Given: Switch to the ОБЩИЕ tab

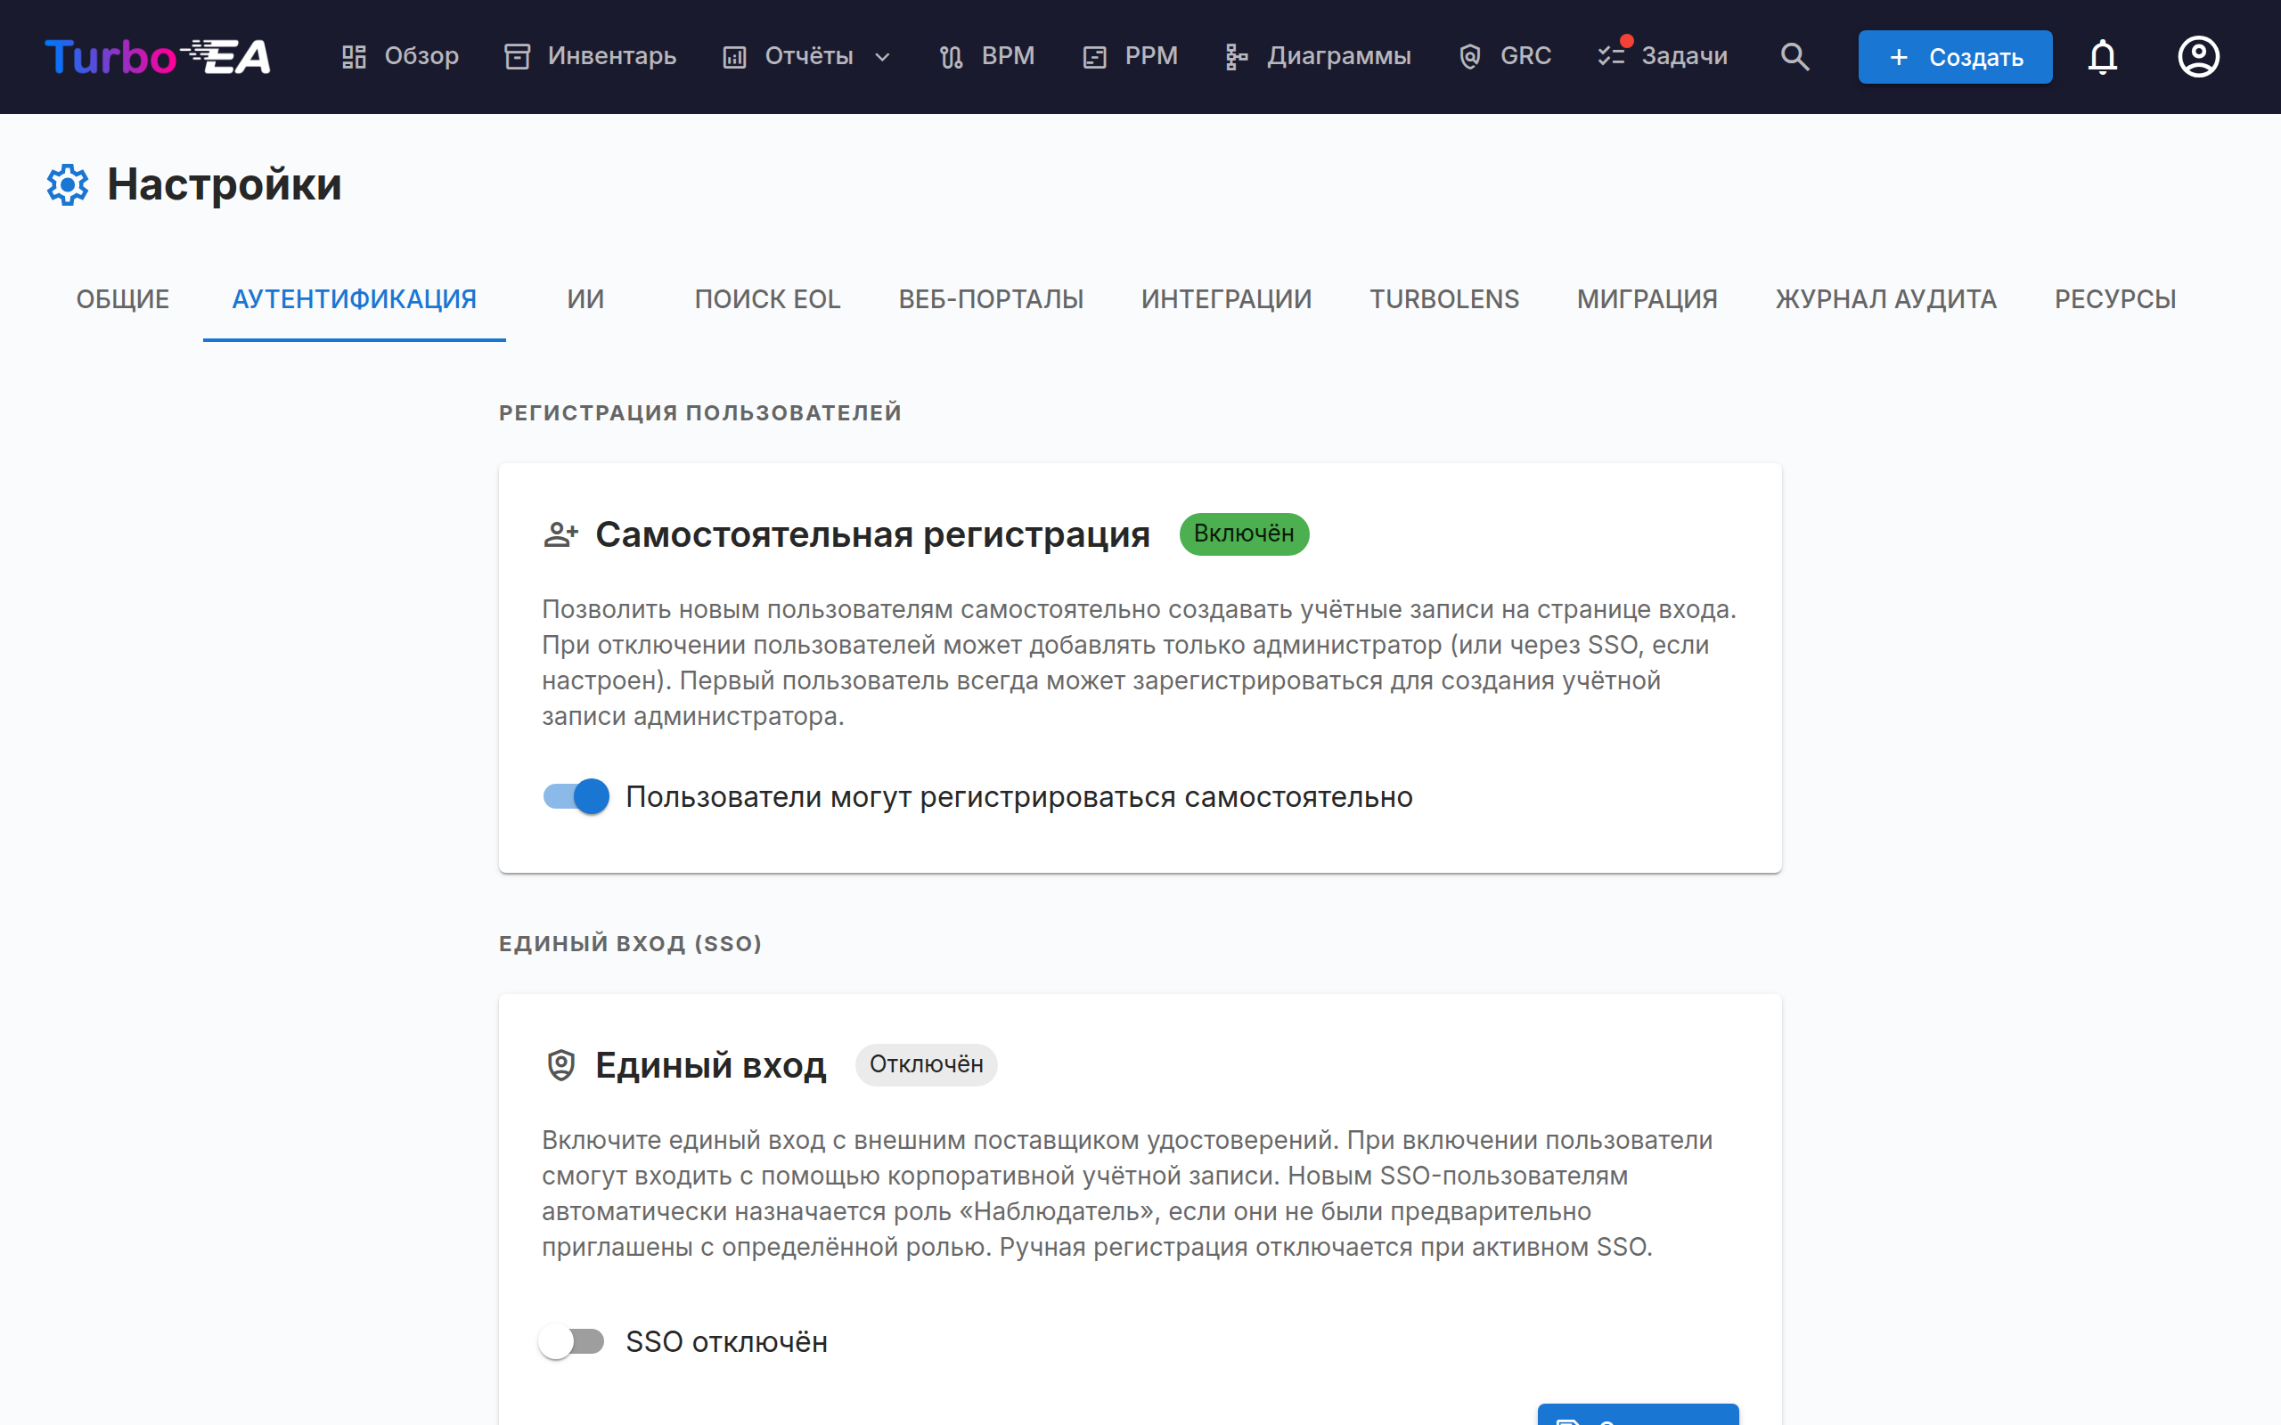Looking at the screenshot, I should pos(123,300).
